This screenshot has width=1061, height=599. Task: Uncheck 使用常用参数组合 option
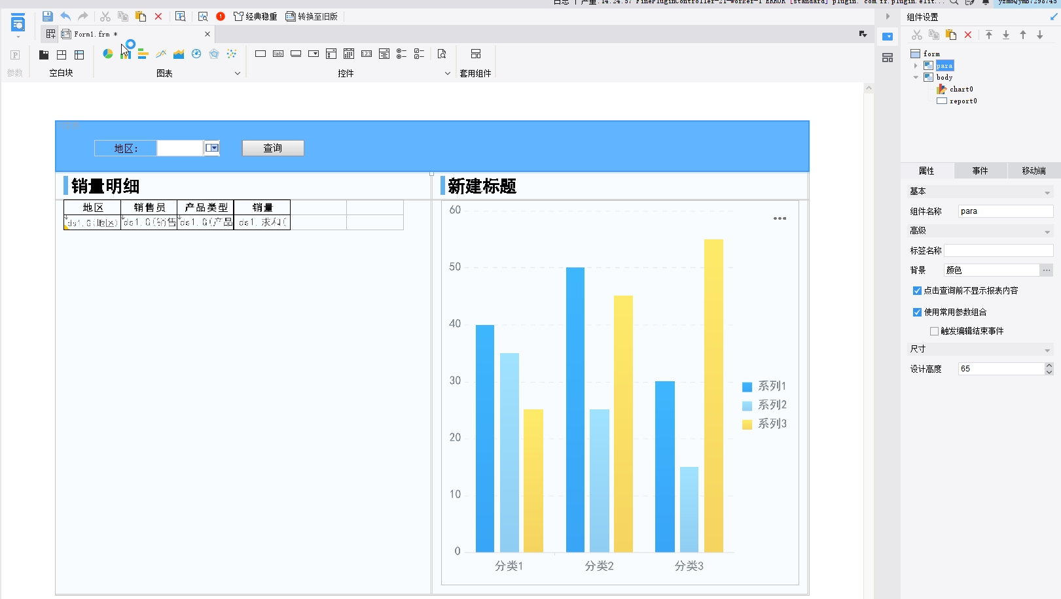917,312
